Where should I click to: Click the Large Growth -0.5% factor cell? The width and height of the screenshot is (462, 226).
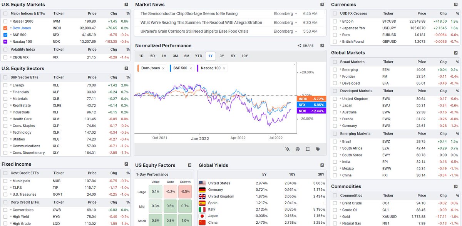(x=185, y=192)
